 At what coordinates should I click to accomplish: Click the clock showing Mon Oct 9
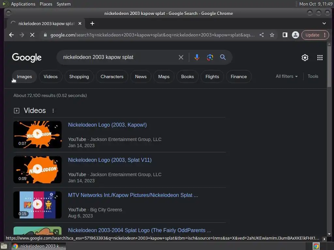tap(315, 4)
